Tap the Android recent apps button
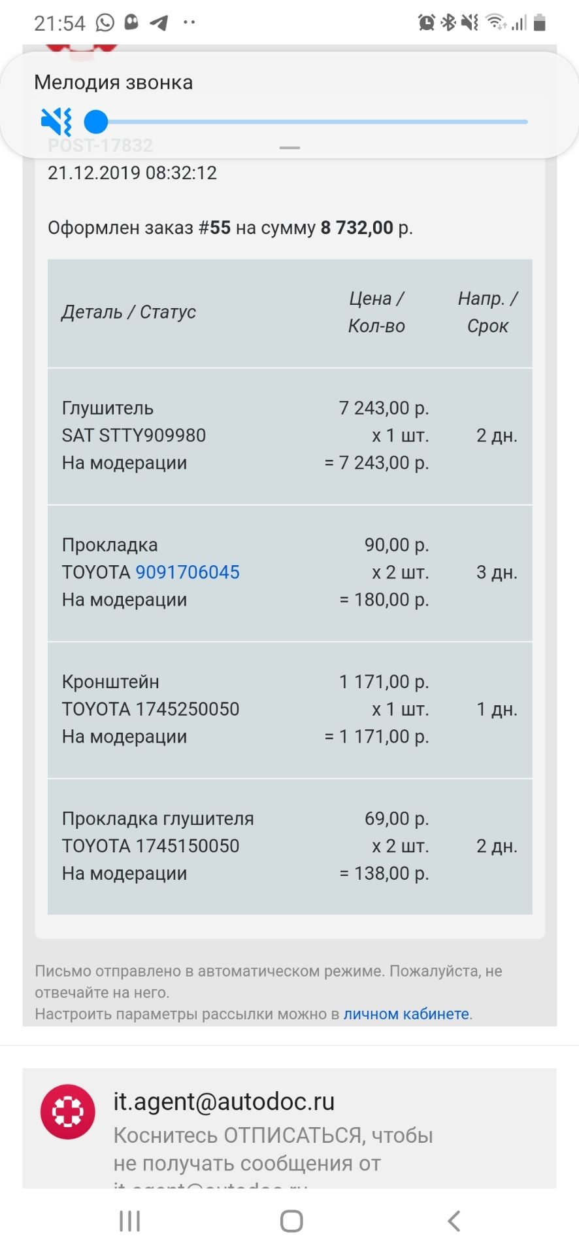This screenshot has width=579, height=1256. click(129, 1221)
